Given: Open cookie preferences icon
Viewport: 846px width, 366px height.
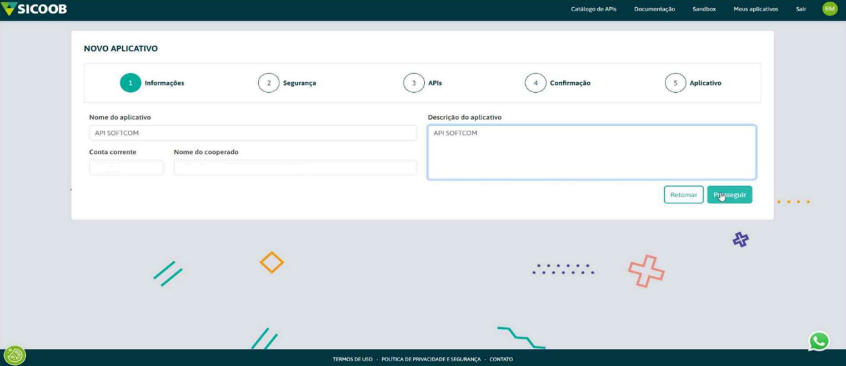Looking at the screenshot, I should [x=14, y=355].
